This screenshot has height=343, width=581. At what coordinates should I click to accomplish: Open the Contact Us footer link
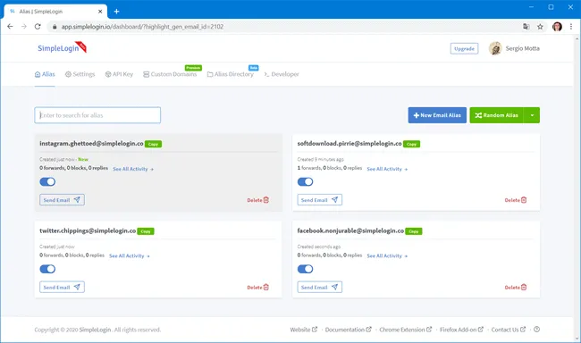click(x=509, y=330)
